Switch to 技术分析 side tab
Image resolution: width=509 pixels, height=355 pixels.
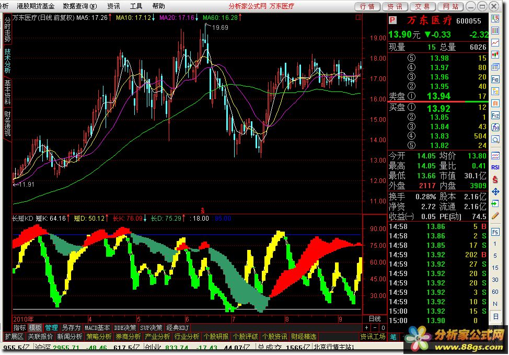[x=7, y=61]
